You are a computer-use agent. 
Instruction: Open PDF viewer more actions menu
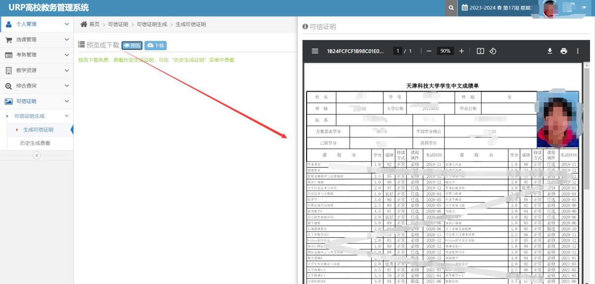(x=577, y=51)
